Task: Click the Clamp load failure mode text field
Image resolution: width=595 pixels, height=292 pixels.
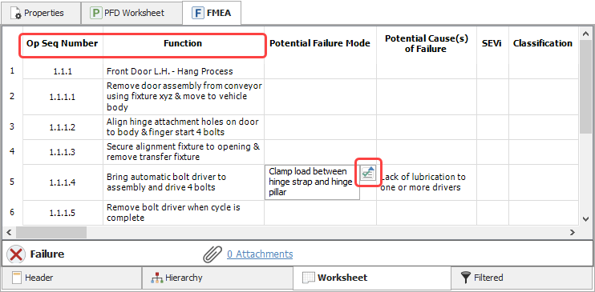Action: 312,182
